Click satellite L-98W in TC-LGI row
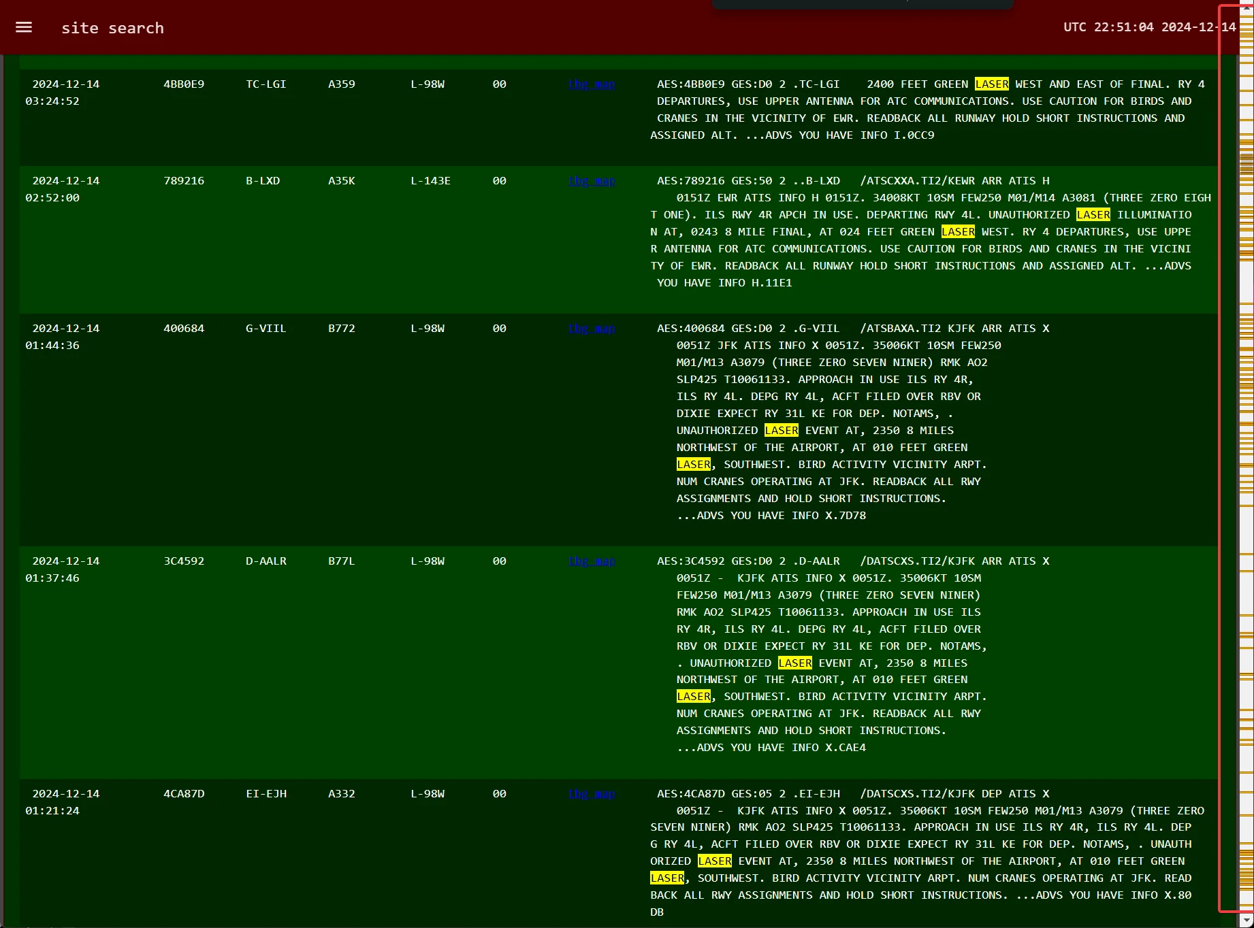 tap(428, 84)
